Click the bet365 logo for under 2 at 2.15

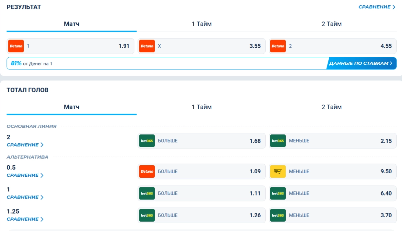pyautogui.click(x=278, y=141)
